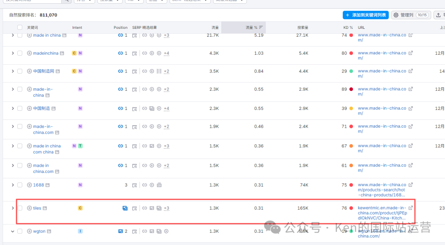
Task: Expand the 中国制造网 keyword row
Action: (x=12, y=71)
